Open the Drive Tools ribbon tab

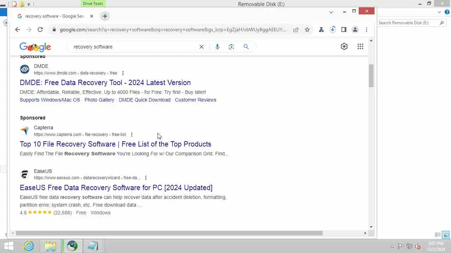[x=93, y=4]
